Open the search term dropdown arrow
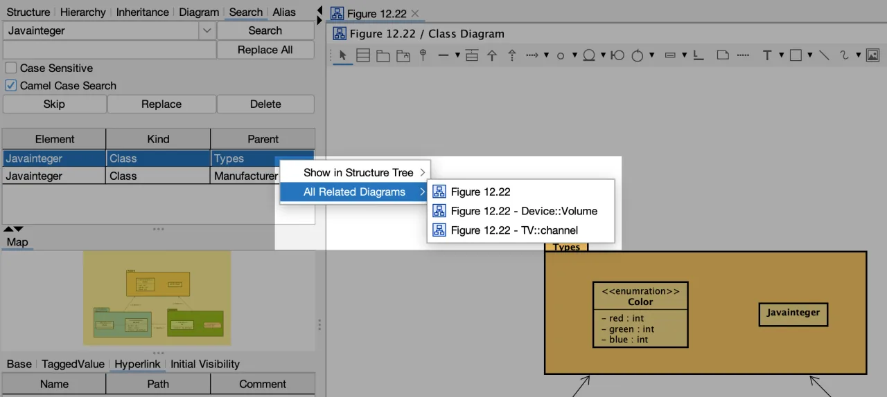Viewport: 887px width, 397px height. point(207,31)
